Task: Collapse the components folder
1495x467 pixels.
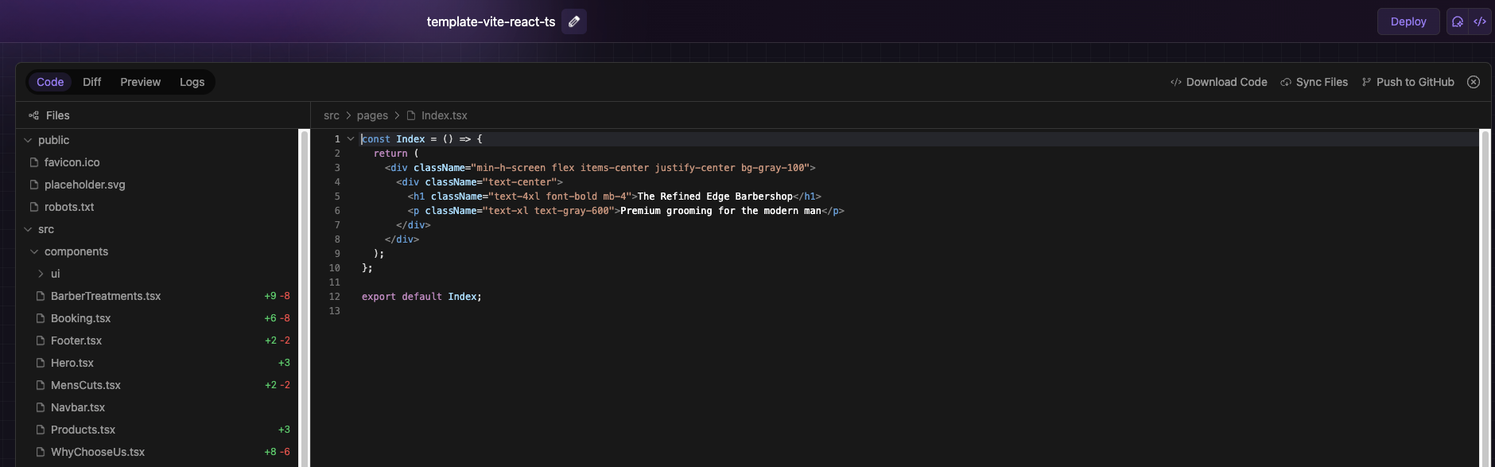Action: [34, 251]
